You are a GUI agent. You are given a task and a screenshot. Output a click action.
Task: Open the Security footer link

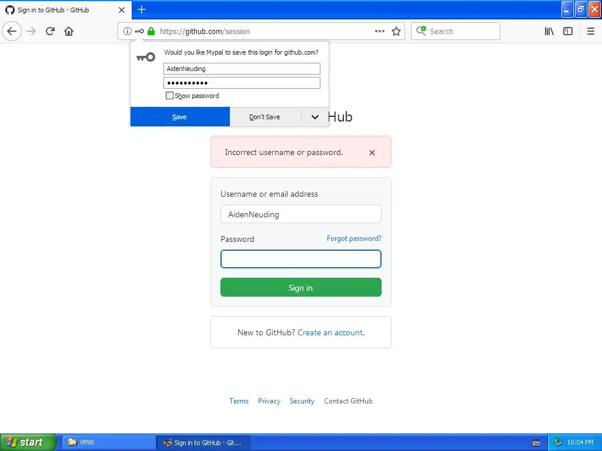(x=302, y=401)
